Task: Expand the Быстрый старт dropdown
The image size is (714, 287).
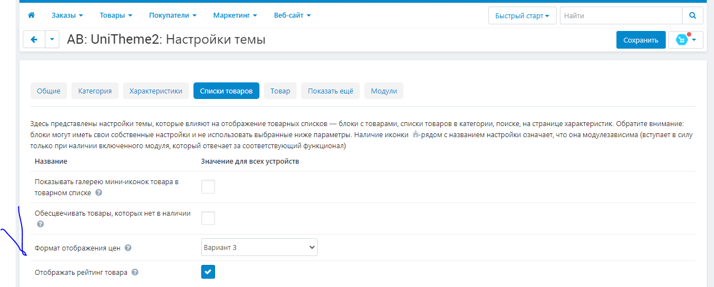Action: tap(522, 16)
